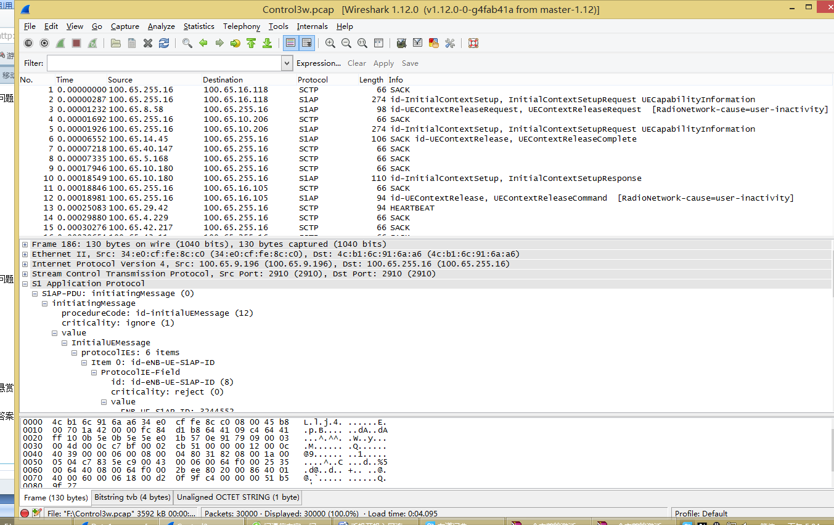Save this capture file
Image resolution: width=834 pixels, height=525 pixels.
(x=132, y=43)
